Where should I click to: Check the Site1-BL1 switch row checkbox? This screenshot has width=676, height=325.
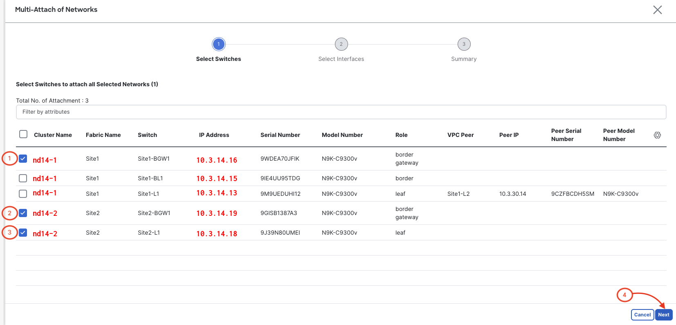tap(23, 178)
